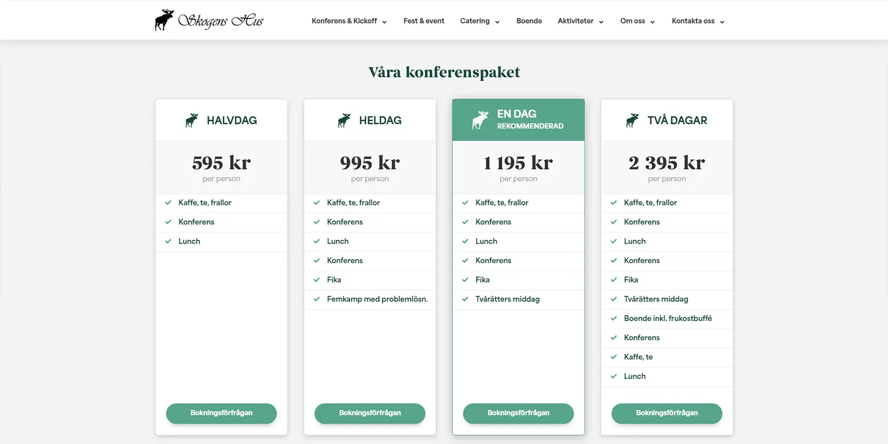Viewport: 888px width, 444px height.
Task: Expand the Catering menu chevron
Action: coord(497,22)
